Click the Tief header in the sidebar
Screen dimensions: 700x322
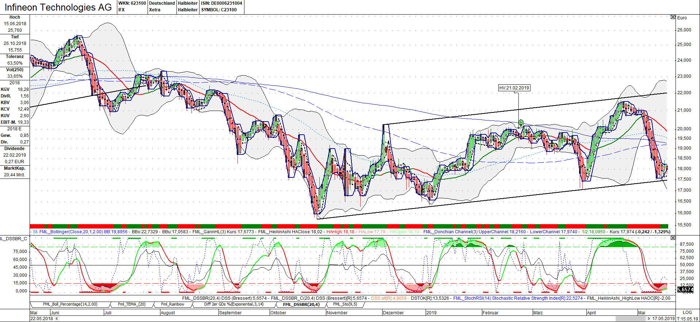click(x=15, y=37)
